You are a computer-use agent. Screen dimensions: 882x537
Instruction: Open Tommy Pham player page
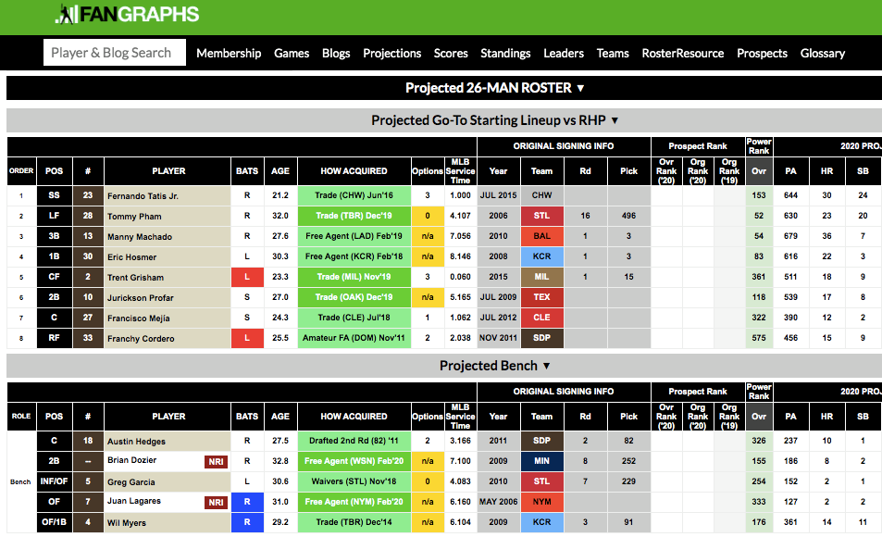point(134,216)
